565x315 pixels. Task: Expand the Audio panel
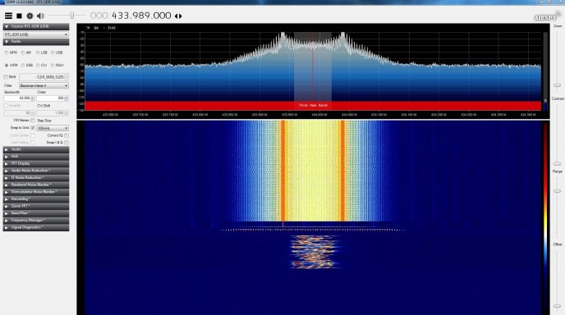(36, 149)
